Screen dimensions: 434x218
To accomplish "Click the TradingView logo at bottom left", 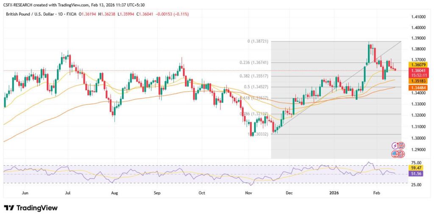I will (x=31, y=208).
